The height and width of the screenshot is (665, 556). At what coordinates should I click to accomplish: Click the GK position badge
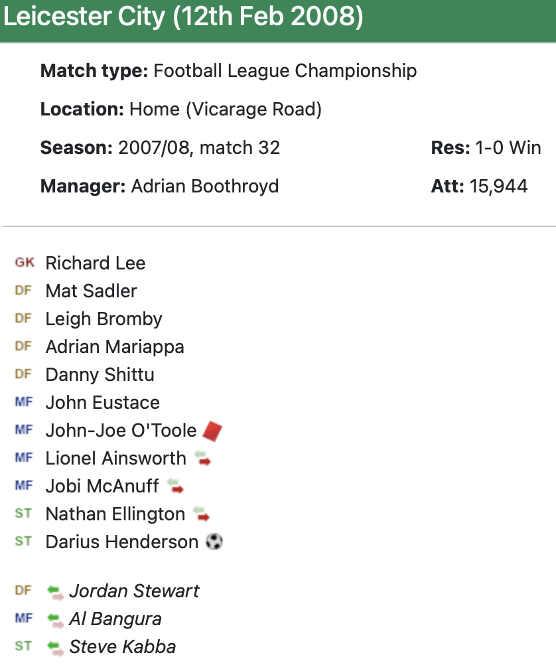25,263
